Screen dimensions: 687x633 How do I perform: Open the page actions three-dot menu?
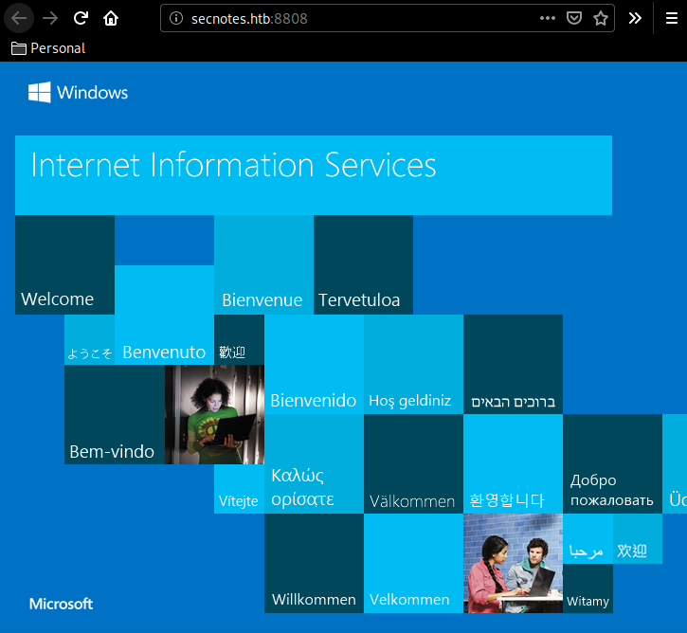[x=548, y=18]
